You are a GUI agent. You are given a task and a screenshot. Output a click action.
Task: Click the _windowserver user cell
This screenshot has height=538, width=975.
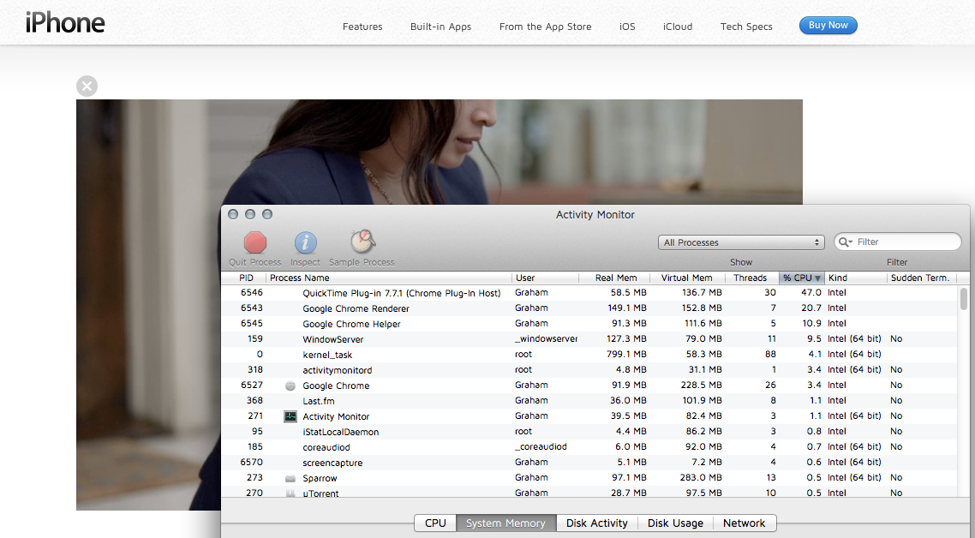pos(546,339)
